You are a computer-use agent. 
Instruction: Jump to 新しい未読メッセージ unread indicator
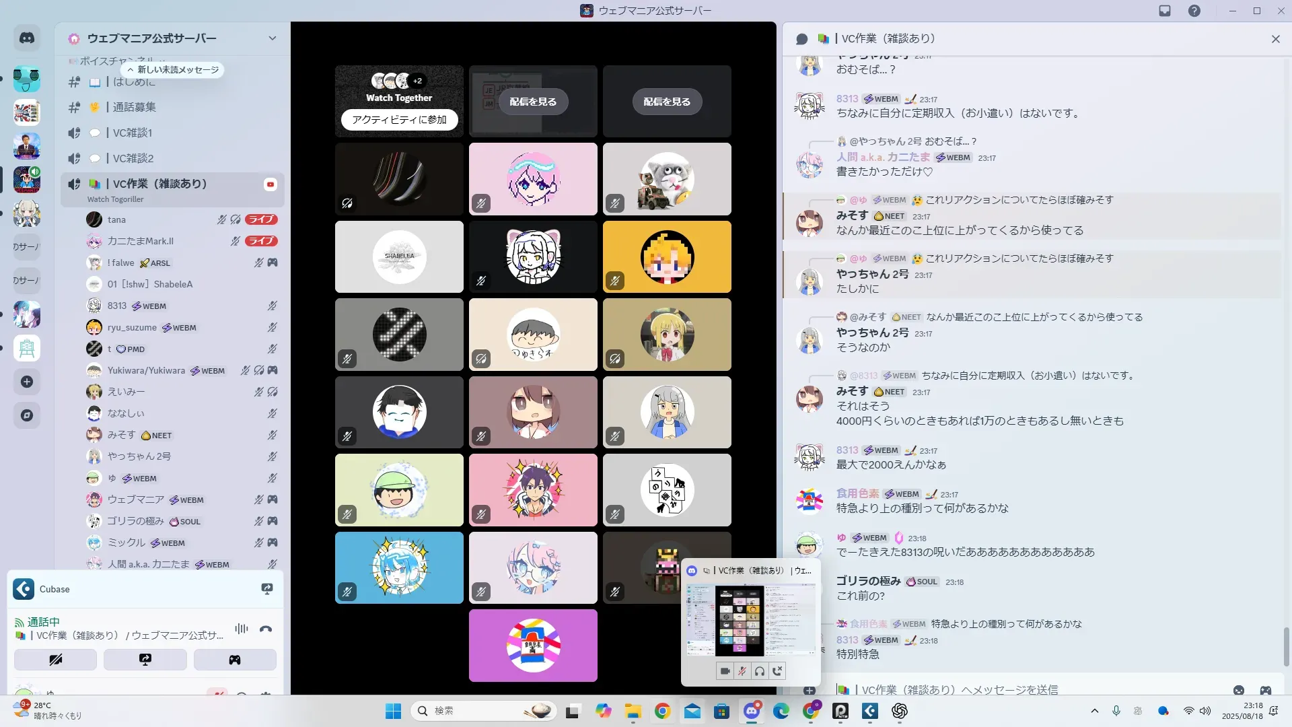(x=173, y=70)
